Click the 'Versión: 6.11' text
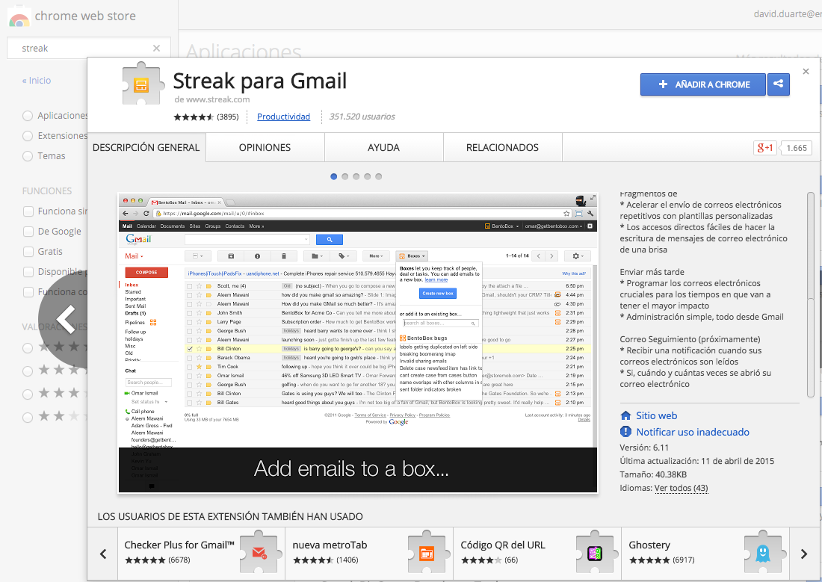This screenshot has height=582, width=822. [644, 448]
